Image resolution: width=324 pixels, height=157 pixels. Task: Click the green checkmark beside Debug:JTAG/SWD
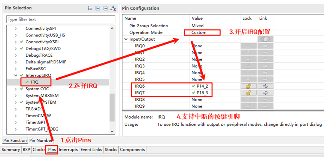(21, 48)
